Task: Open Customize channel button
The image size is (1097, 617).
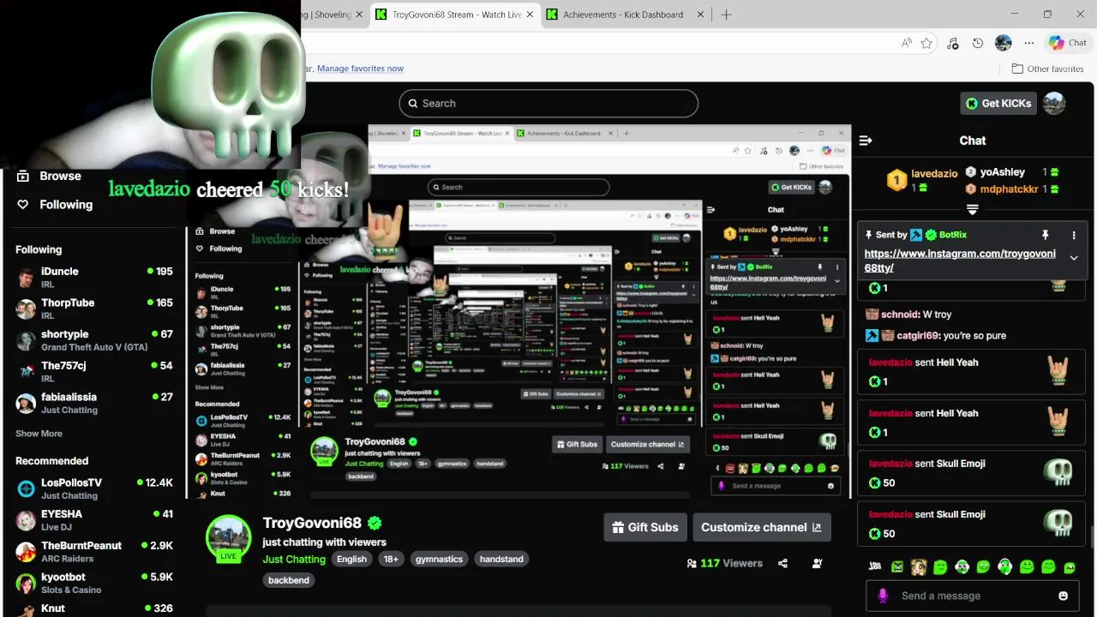Action: pos(761,527)
